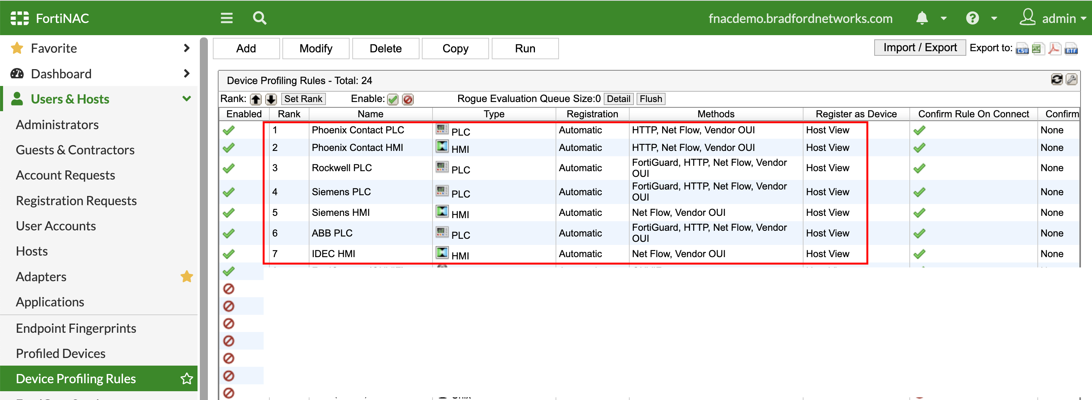Export the rules to RTF

click(1072, 49)
